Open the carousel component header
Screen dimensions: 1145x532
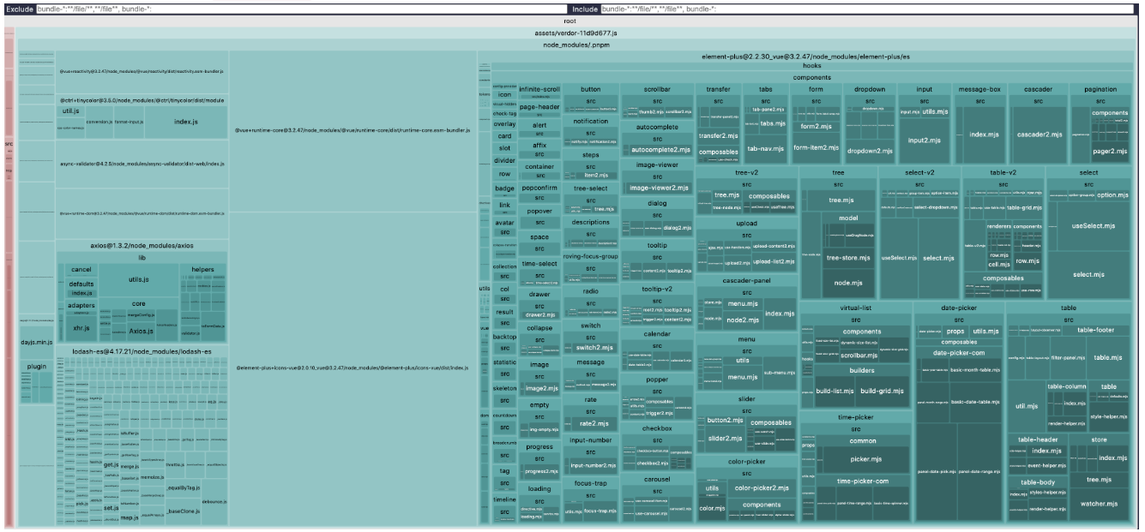tap(656, 479)
